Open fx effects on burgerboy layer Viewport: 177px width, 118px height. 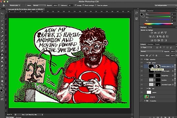pyautogui.click(x=173, y=75)
